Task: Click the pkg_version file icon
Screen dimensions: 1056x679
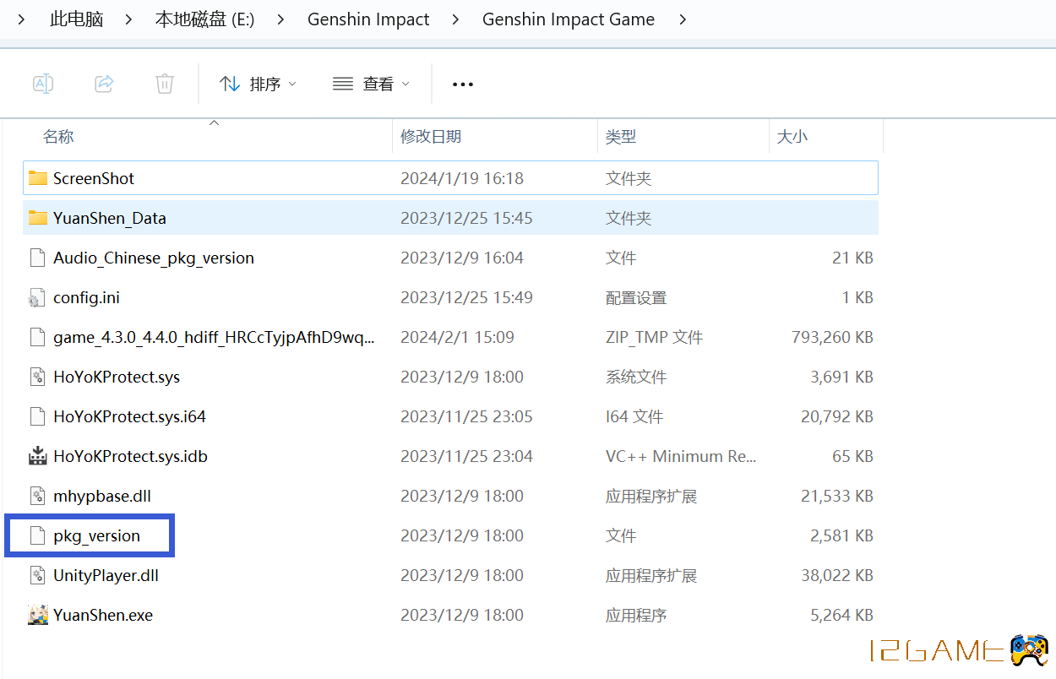Action: click(37, 535)
